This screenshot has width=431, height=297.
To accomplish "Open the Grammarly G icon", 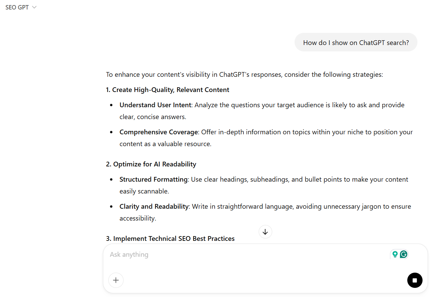I will [404, 254].
